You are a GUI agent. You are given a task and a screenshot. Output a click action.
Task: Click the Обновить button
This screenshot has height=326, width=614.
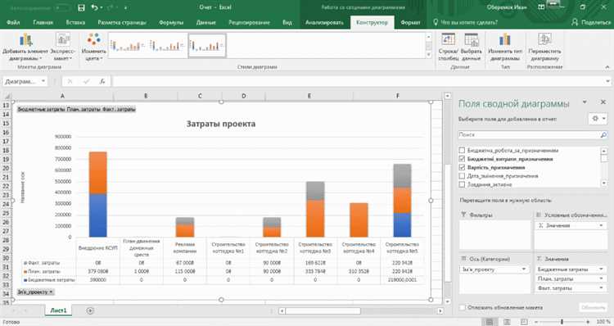pyautogui.click(x=593, y=308)
